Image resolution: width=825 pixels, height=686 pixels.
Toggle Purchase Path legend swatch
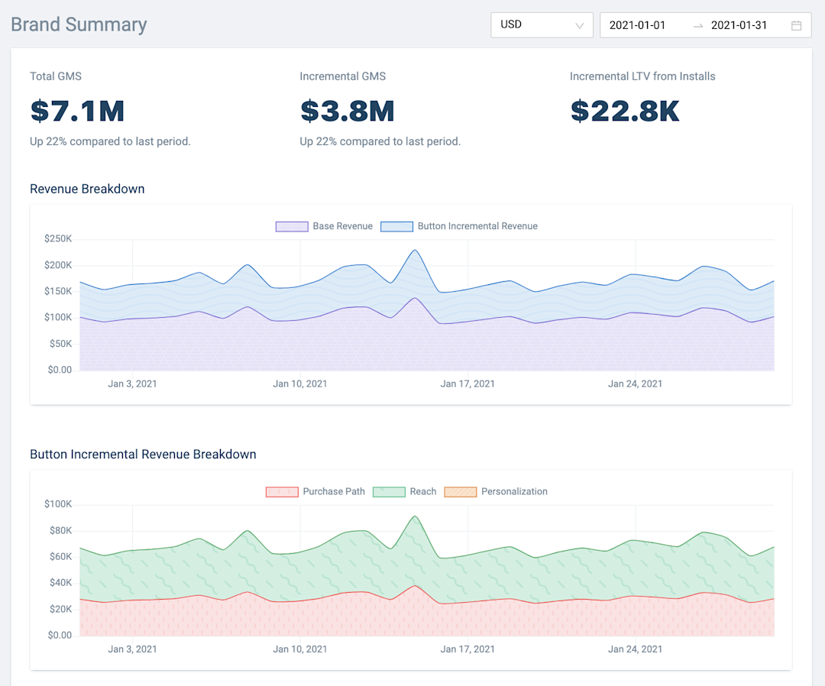(x=282, y=492)
